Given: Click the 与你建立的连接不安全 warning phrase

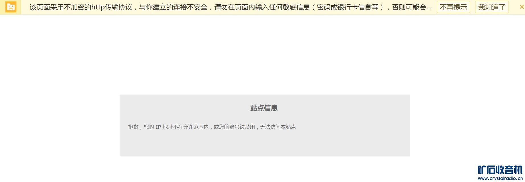Looking at the screenshot, I should 173,7.
